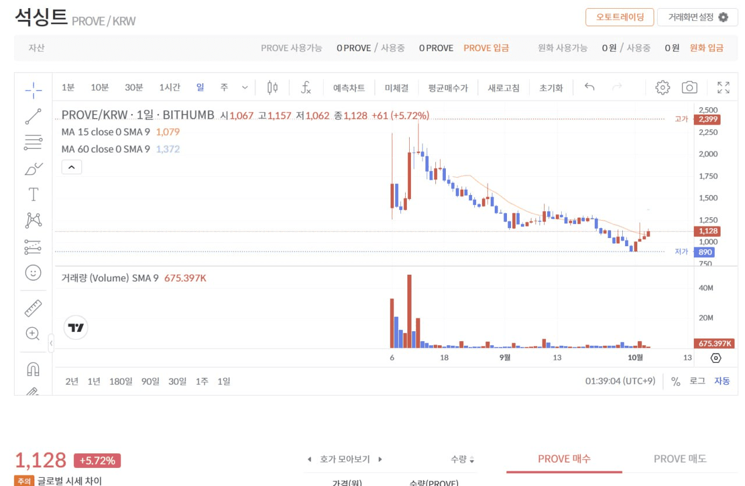Open the emoji icons tool
The image size is (745, 486).
(x=33, y=272)
